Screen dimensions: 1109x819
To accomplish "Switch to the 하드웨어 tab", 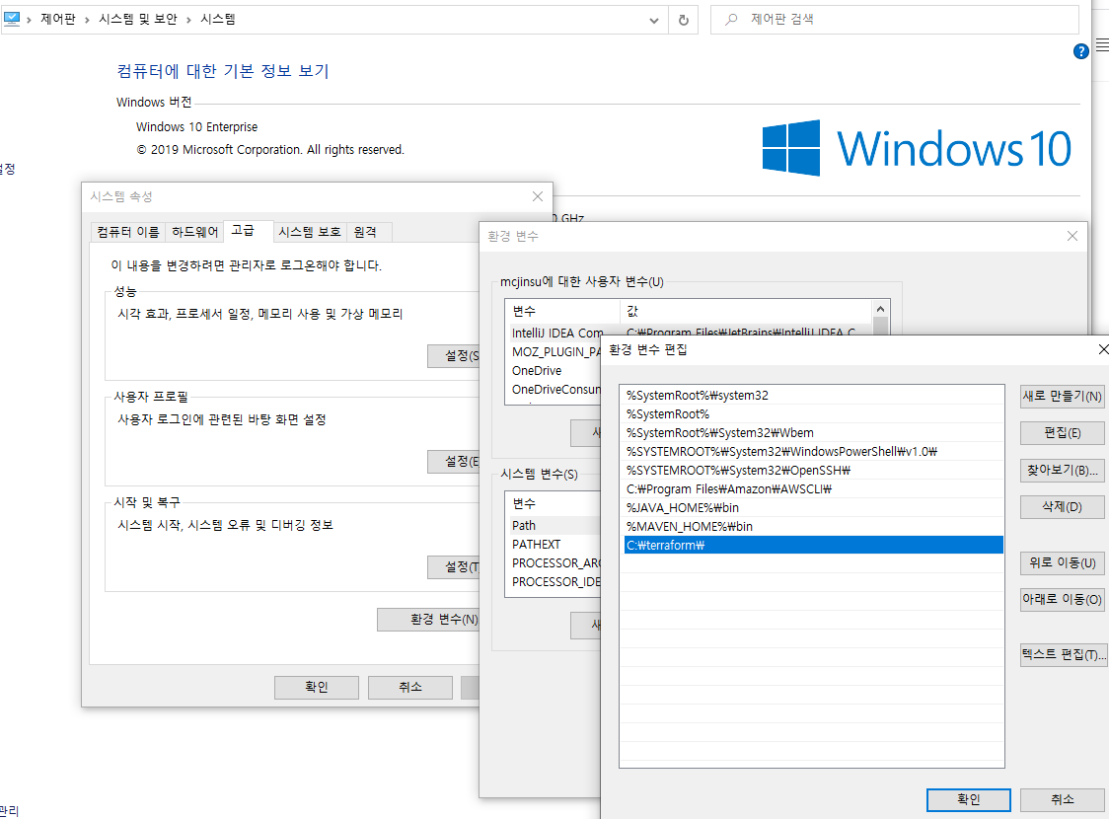I will tap(194, 232).
